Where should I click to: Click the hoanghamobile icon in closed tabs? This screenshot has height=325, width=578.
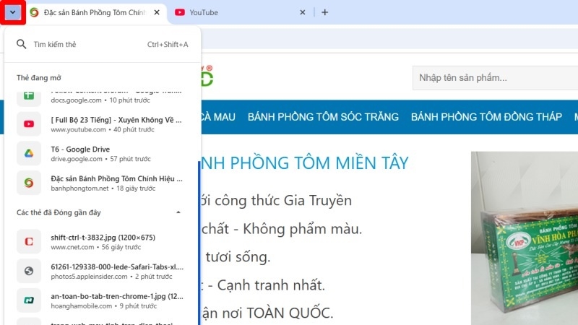tap(29, 300)
